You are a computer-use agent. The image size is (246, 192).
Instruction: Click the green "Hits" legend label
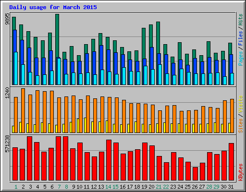241,20
